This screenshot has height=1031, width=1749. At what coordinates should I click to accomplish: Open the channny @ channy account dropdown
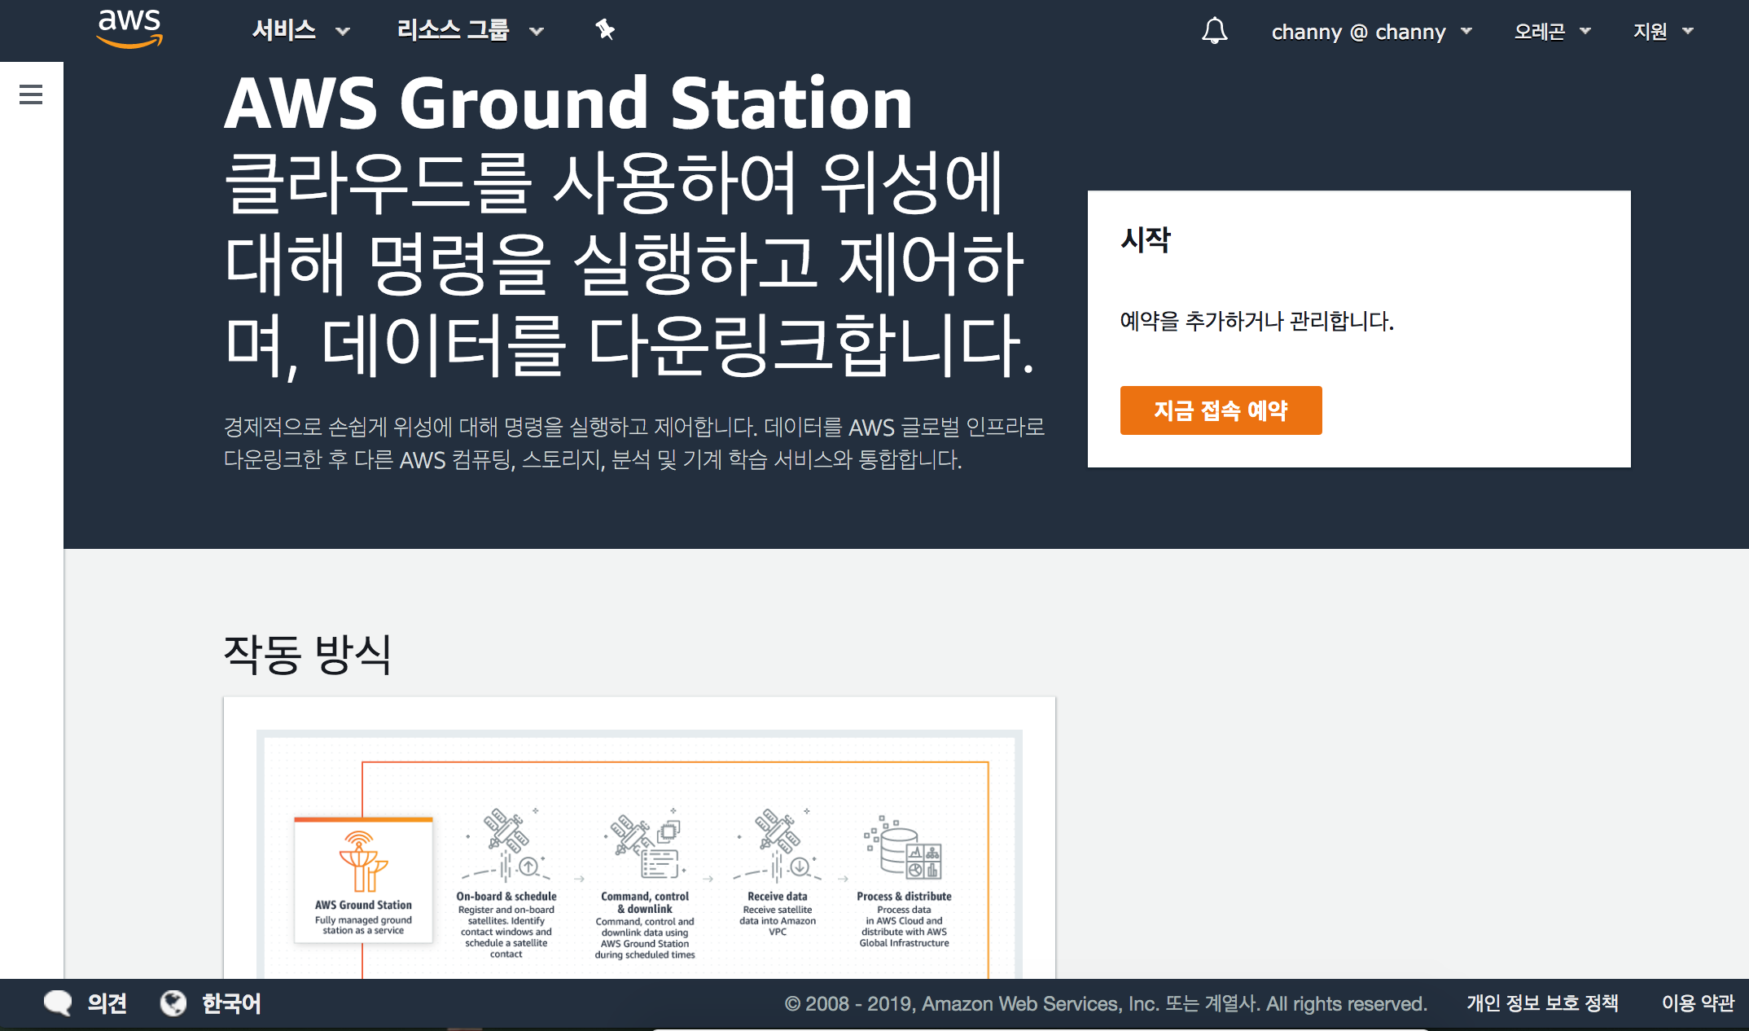(x=1371, y=32)
